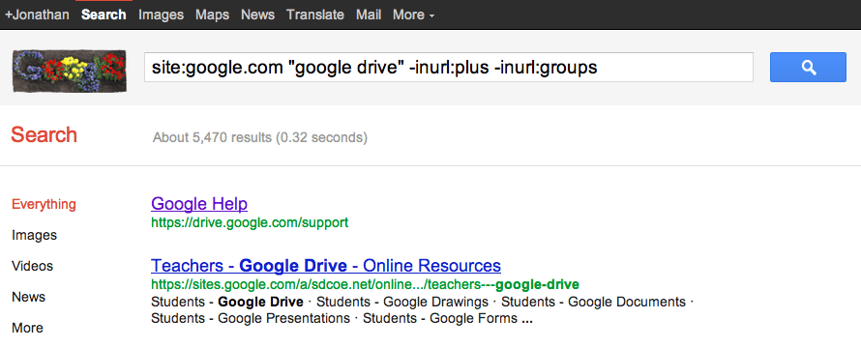Expand More filters in the sidebar
Screen dimensions: 861x348
pos(27,329)
